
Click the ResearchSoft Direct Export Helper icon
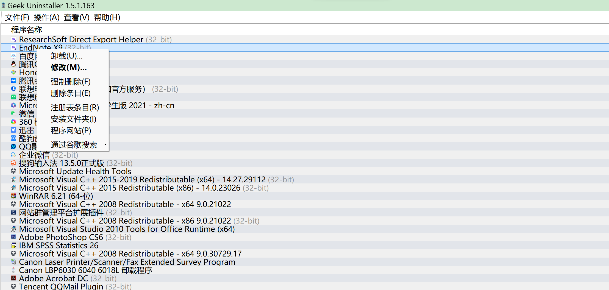[x=13, y=40]
